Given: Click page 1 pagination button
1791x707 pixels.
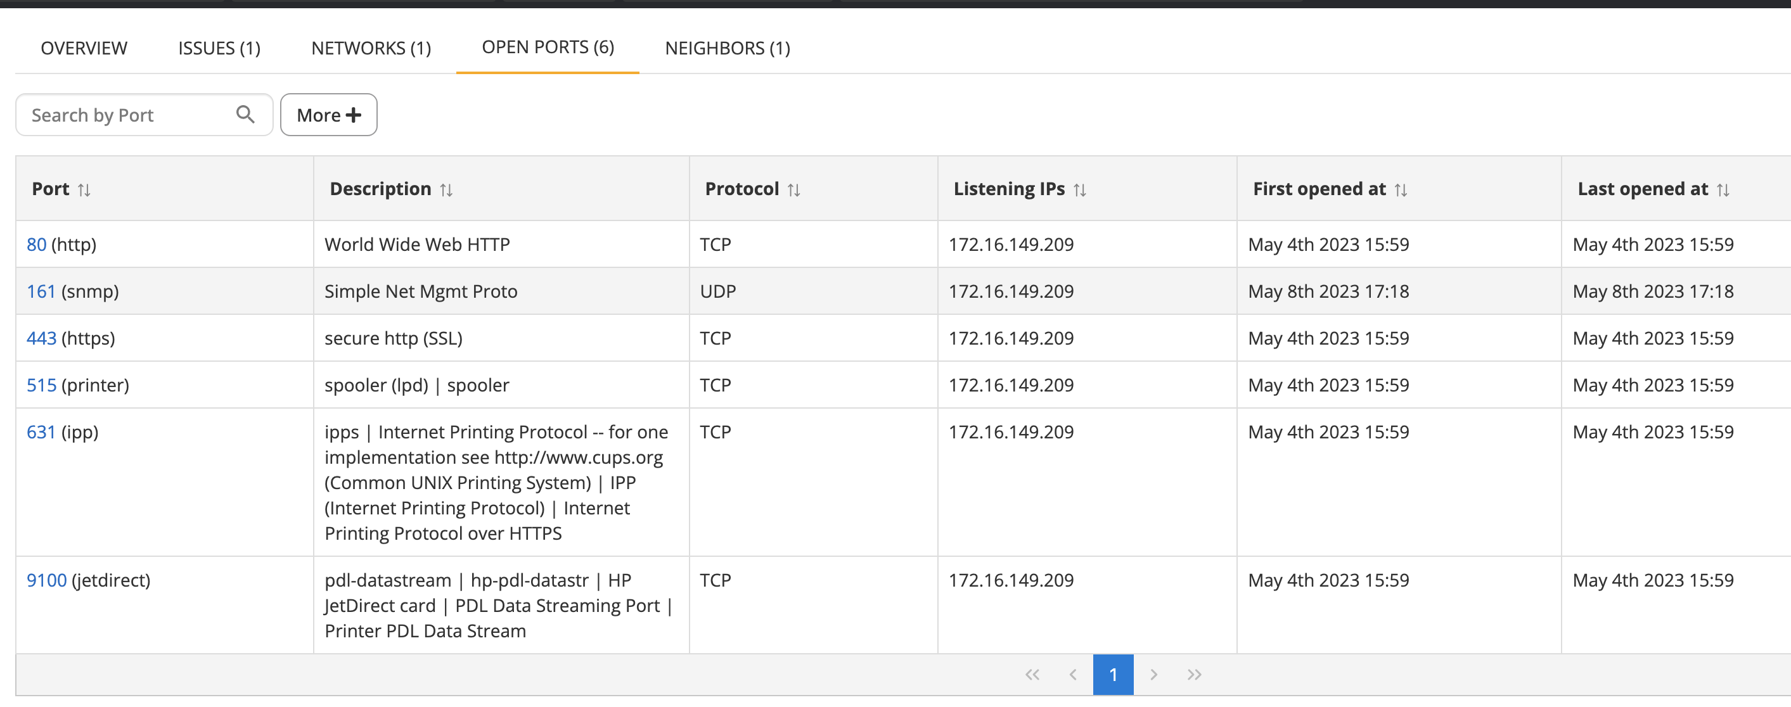Looking at the screenshot, I should tap(1112, 674).
